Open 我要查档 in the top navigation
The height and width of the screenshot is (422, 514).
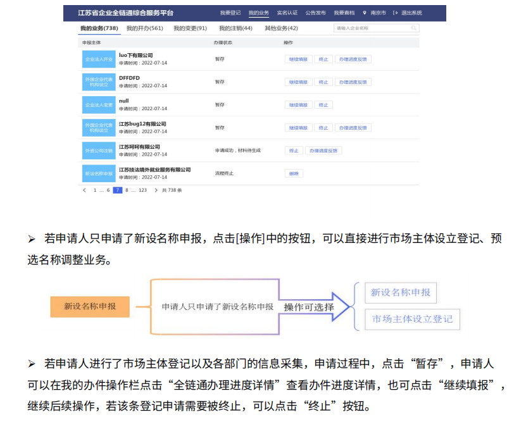(344, 13)
